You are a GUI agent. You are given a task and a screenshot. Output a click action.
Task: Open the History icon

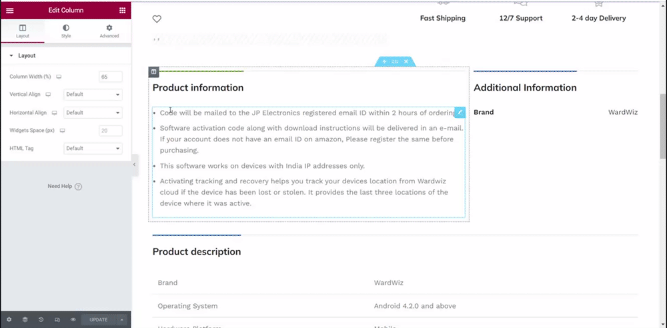tap(41, 319)
